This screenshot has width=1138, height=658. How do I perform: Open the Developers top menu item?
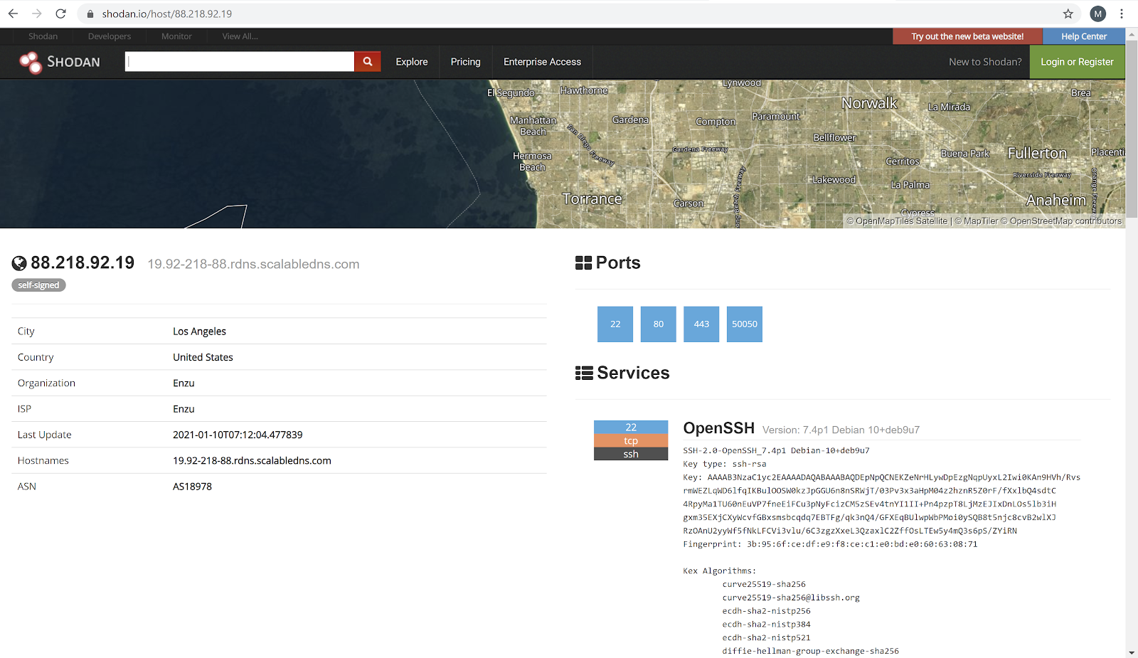tap(110, 36)
